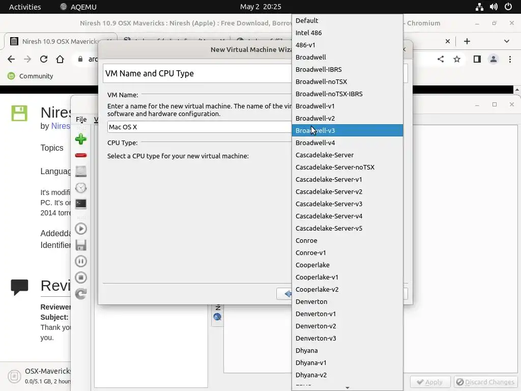521x391 pixels.
Task: Open a new tab in Chromium
Action: pyautogui.click(x=467, y=41)
